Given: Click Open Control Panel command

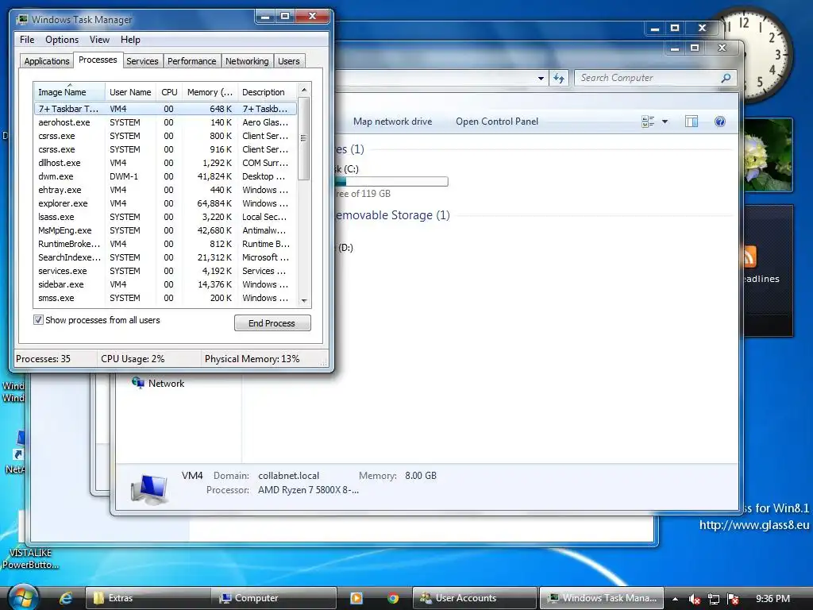Looking at the screenshot, I should 497,122.
